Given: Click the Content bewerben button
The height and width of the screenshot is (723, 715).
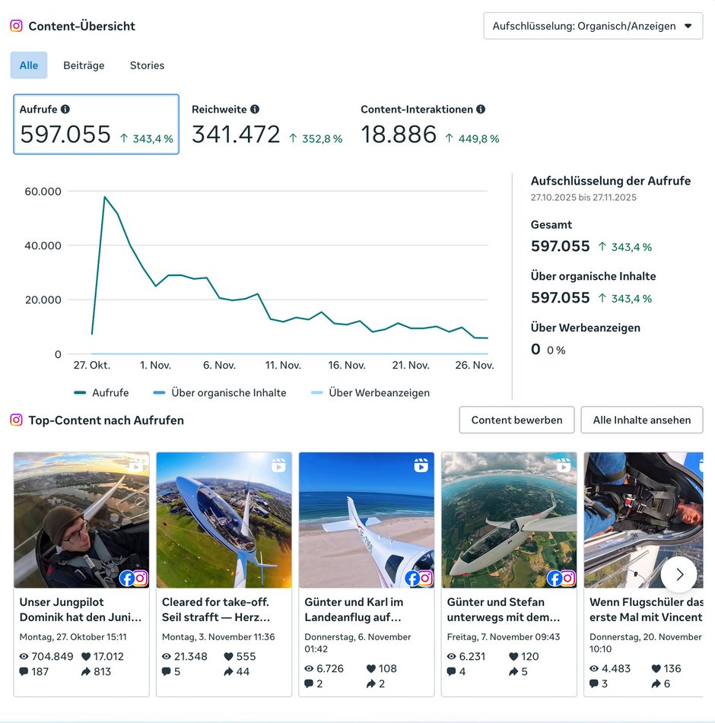Looking at the screenshot, I should [x=516, y=420].
